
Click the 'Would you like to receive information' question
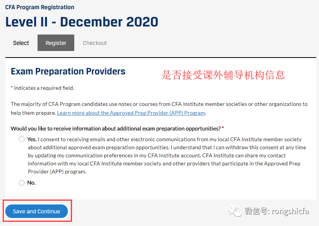tap(116, 129)
